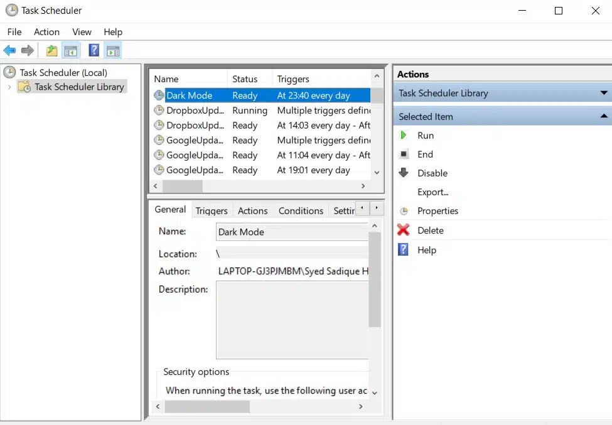
Task: Open Help using the blue question mark icon
Action: tap(94, 50)
